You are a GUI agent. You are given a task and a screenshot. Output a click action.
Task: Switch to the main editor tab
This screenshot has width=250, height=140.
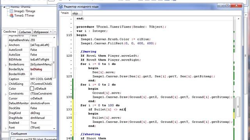[65, 13]
